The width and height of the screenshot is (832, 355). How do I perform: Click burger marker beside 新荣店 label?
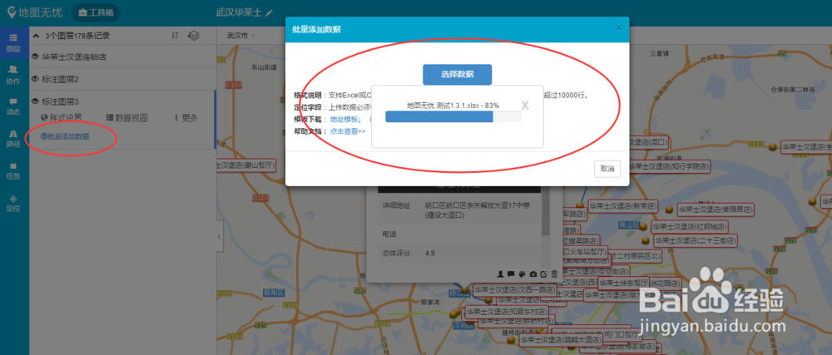point(580,205)
